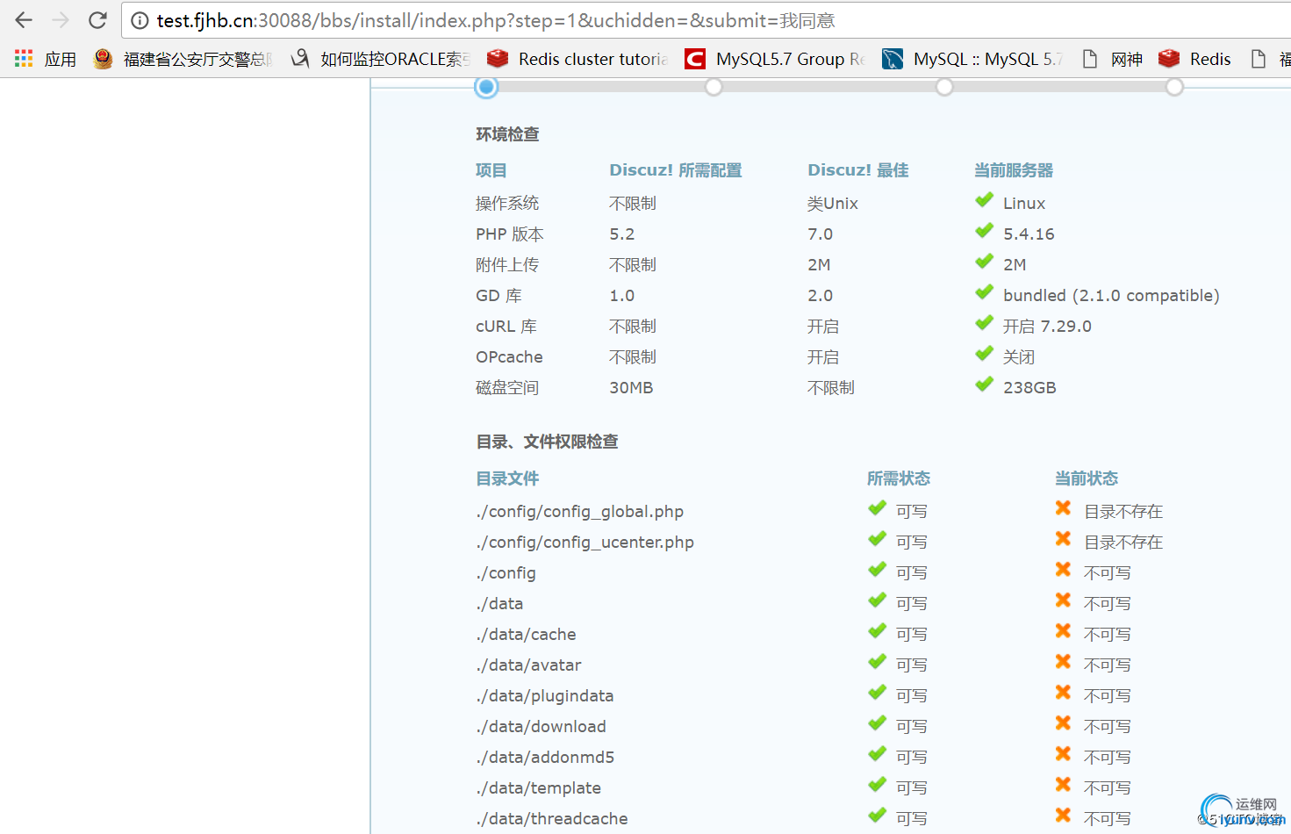Open the Redis cluster tutorial bookmark

pos(577,59)
